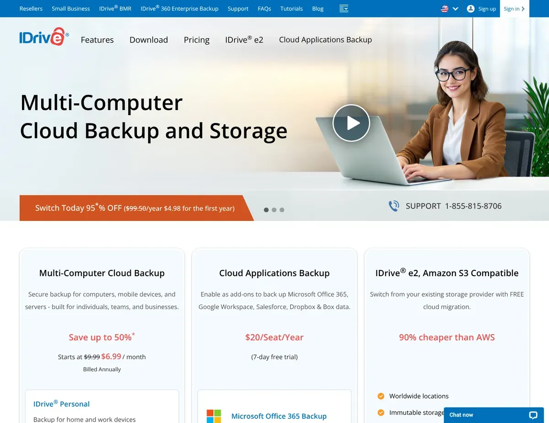Image resolution: width=549 pixels, height=423 pixels.
Task: Open the Features menu
Action: [x=97, y=40]
